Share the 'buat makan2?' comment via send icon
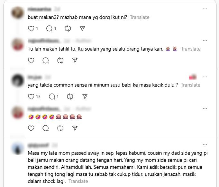The image size is (219, 187). 82,29
